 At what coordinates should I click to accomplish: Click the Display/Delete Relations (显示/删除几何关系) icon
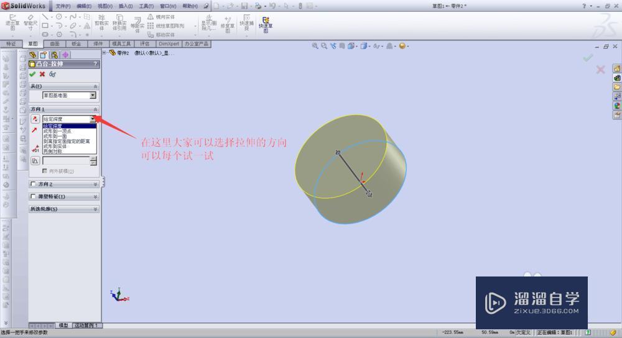coord(209,22)
